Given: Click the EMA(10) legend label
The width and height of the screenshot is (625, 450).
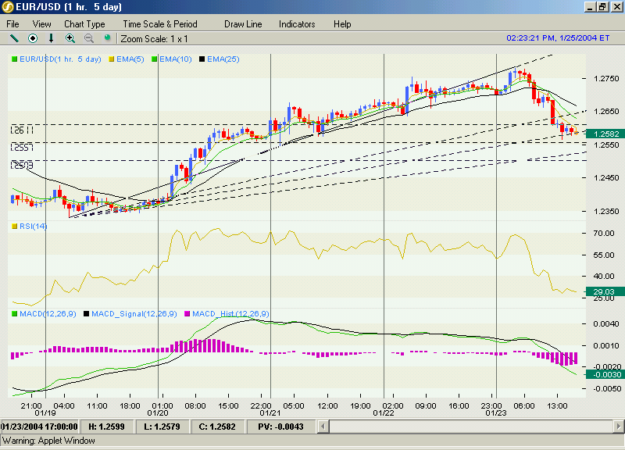Looking at the screenshot, I should 176,59.
